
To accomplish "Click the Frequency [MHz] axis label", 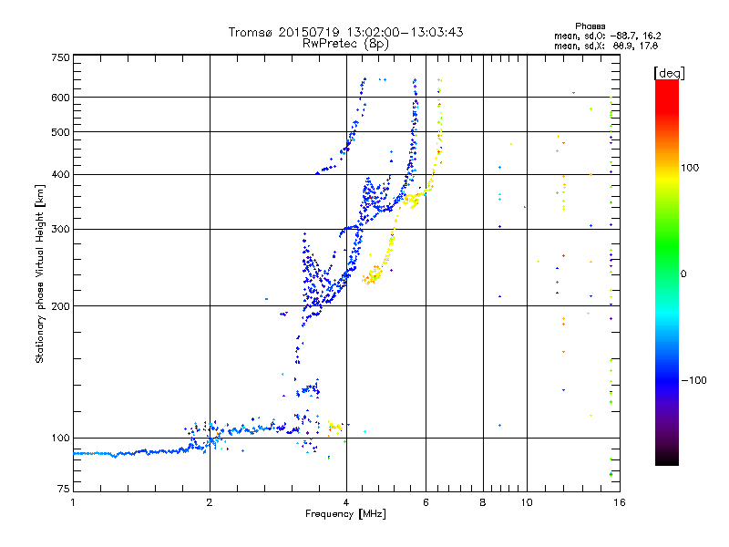I will tap(345, 515).
